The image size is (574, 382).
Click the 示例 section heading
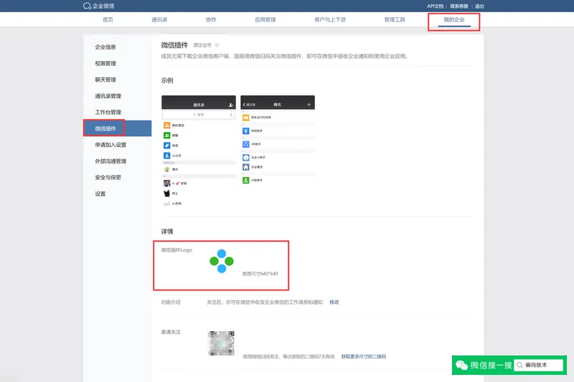click(x=167, y=80)
